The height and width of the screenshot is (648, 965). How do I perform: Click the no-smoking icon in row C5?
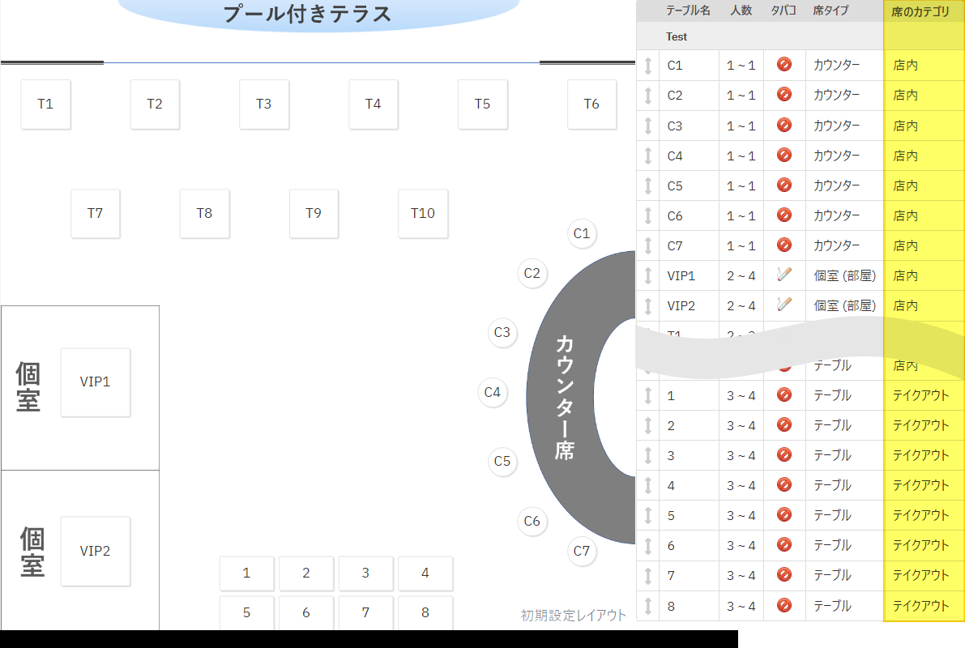coord(784,185)
